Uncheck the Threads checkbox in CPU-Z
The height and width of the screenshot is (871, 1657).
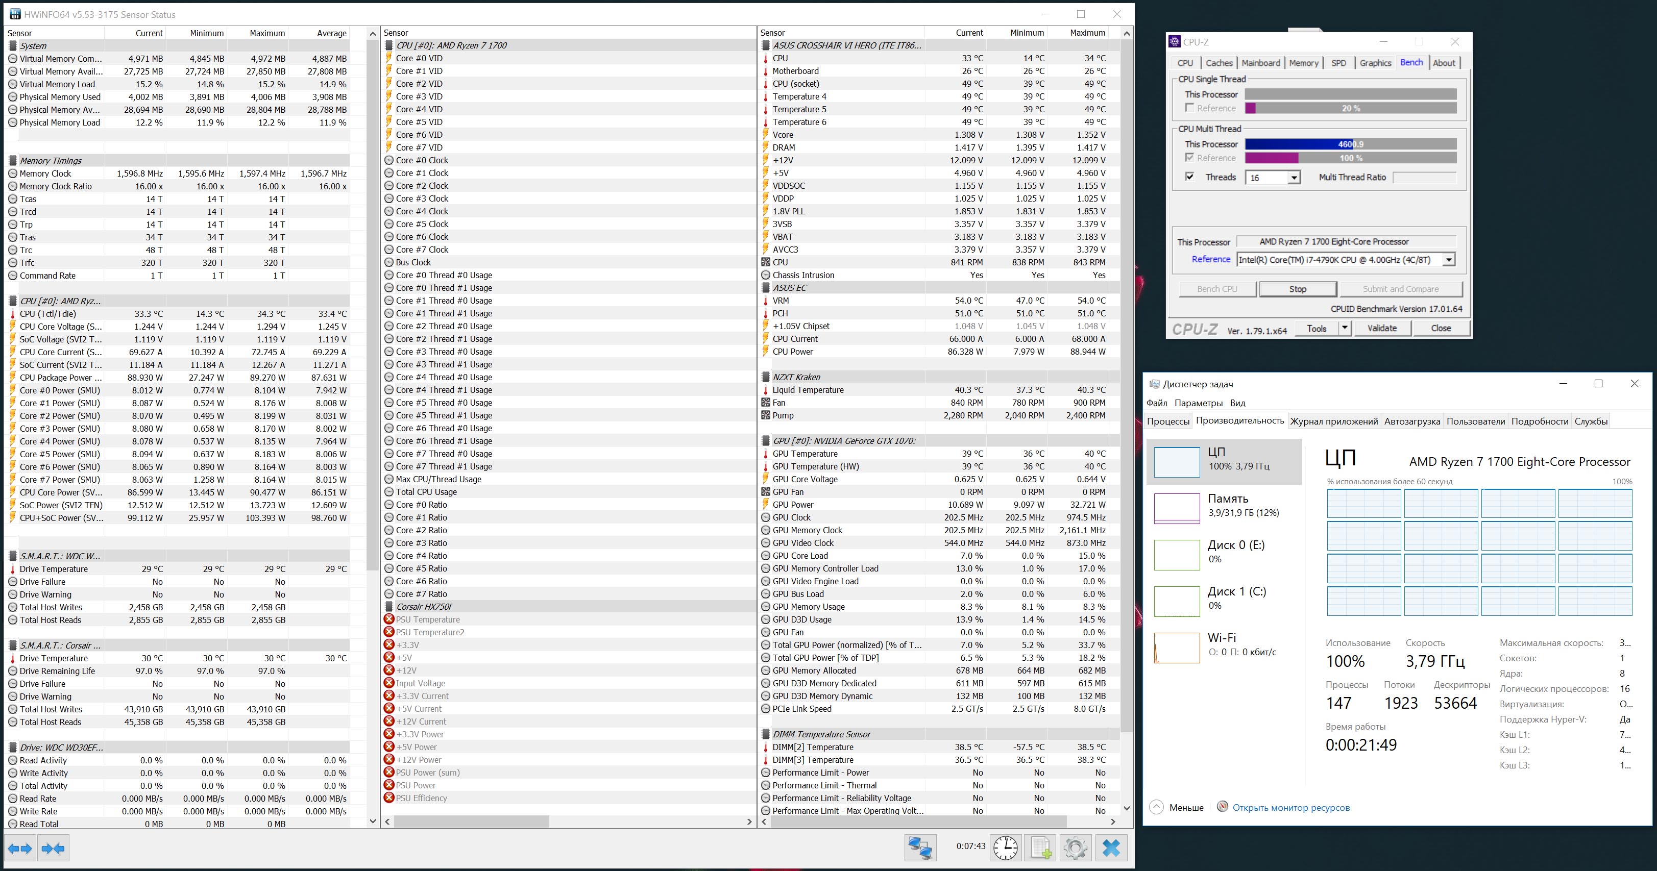click(x=1189, y=177)
